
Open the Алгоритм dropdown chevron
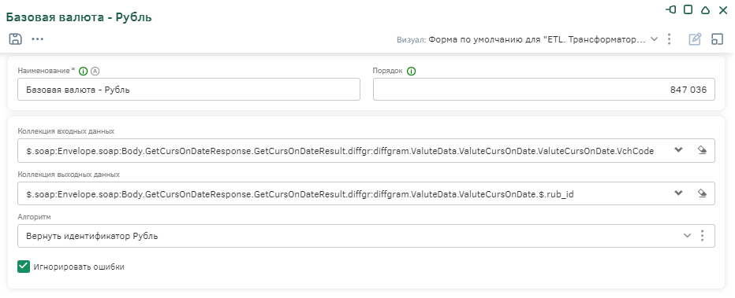pyautogui.click(x=687, y=236)
